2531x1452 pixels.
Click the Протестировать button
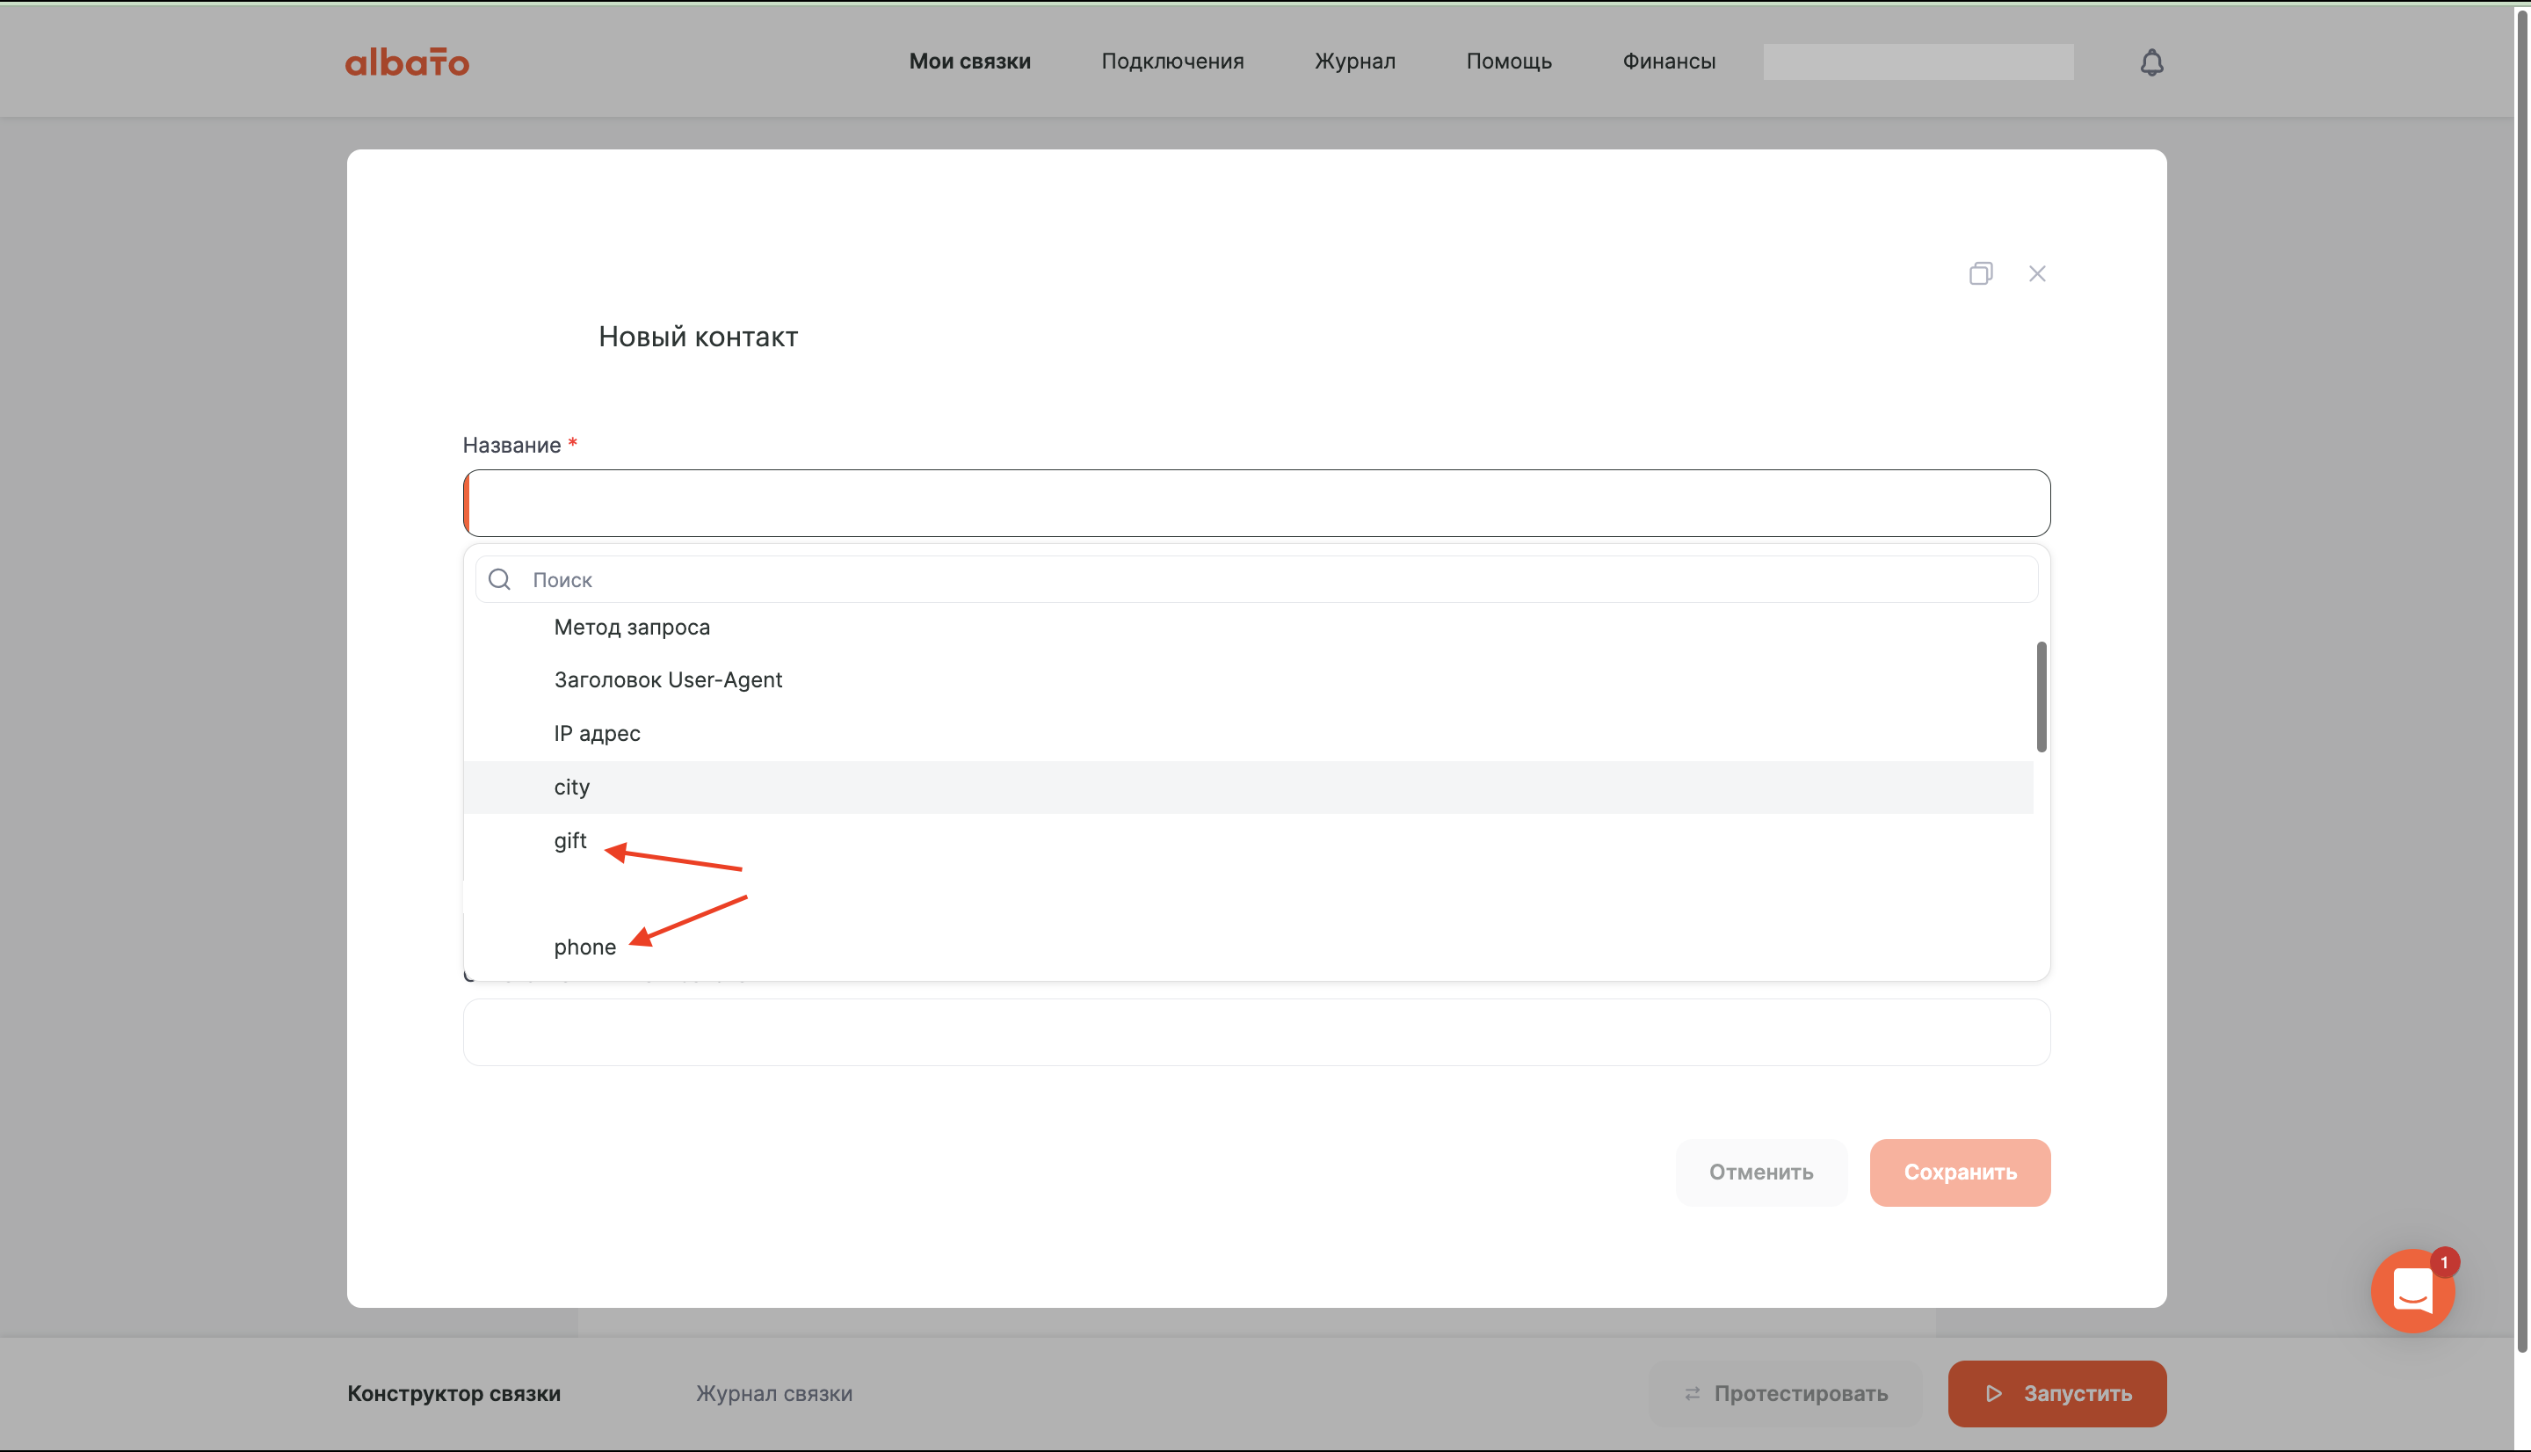pyautogui.click(x=1786, y=1393)
